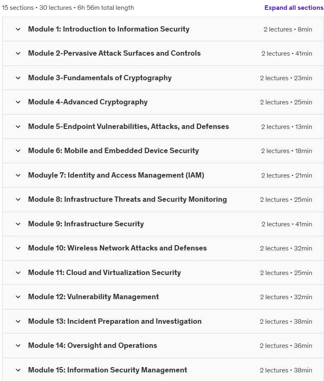Screen dimensions: 324x381
Task: Expand Module 5 Endpoint Vulnerabilities chevron
Action: click(x=18, y=126)
